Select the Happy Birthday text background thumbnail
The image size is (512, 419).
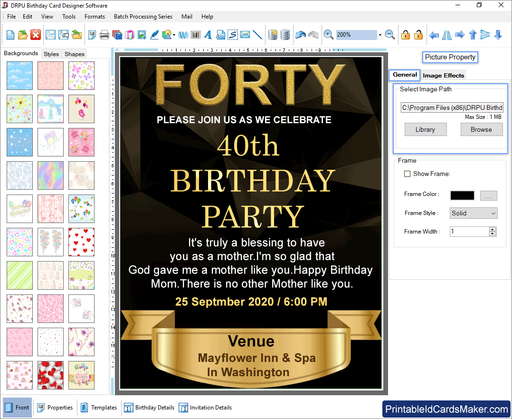[19, 209]
